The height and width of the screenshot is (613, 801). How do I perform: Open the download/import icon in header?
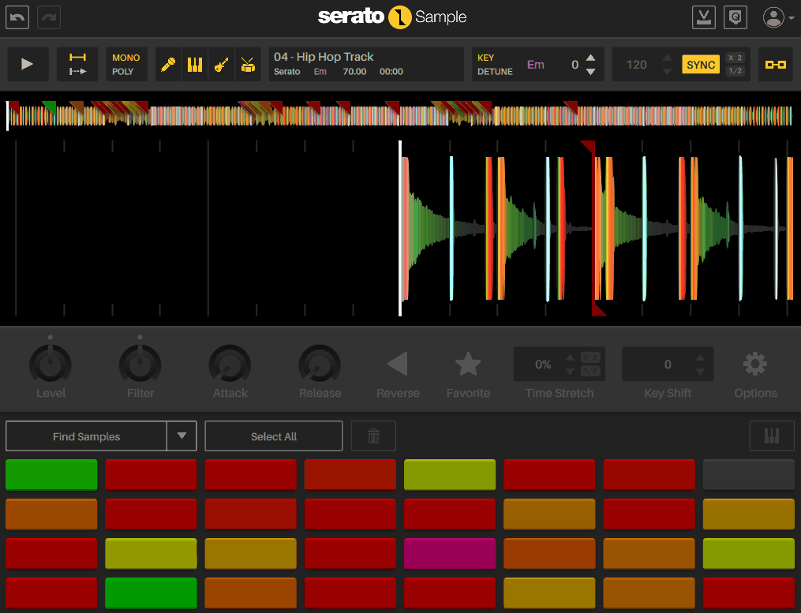[703, 17]
